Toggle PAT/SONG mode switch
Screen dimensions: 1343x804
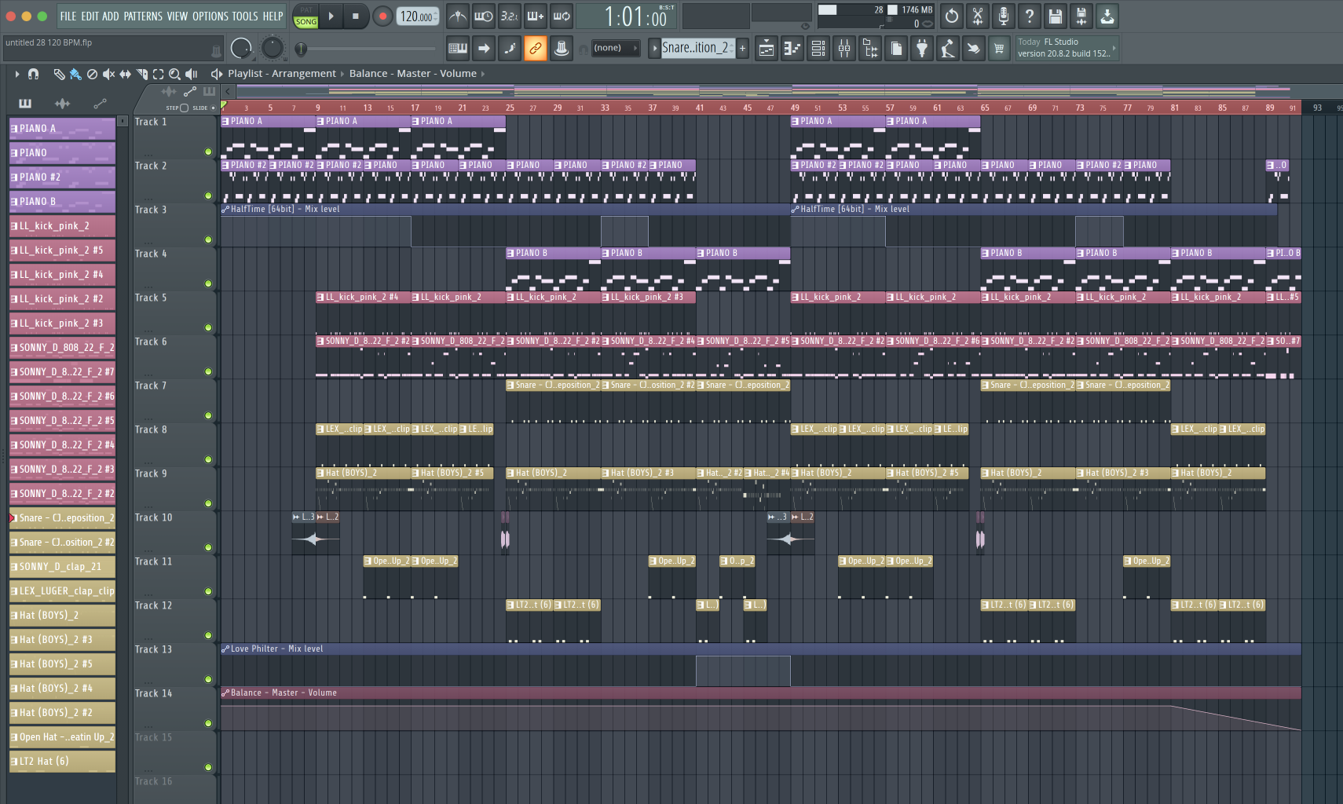point(306,16)
